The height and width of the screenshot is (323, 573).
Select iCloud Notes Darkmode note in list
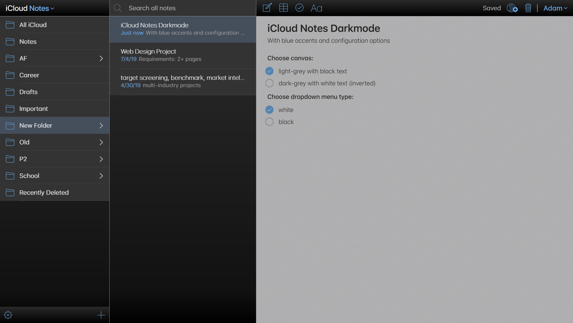[183, 29]
